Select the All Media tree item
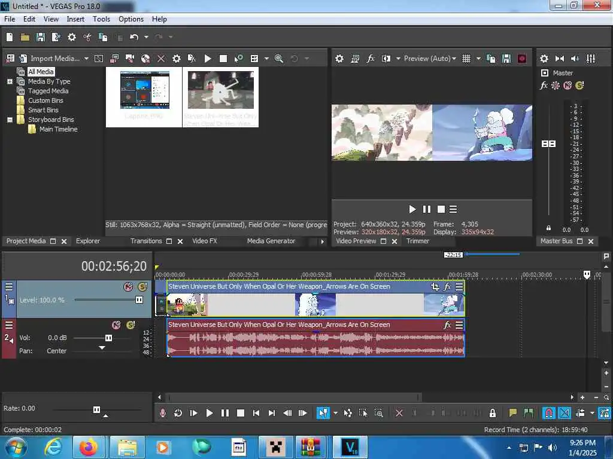Viewport: 613px width, 459px height. 41,72
